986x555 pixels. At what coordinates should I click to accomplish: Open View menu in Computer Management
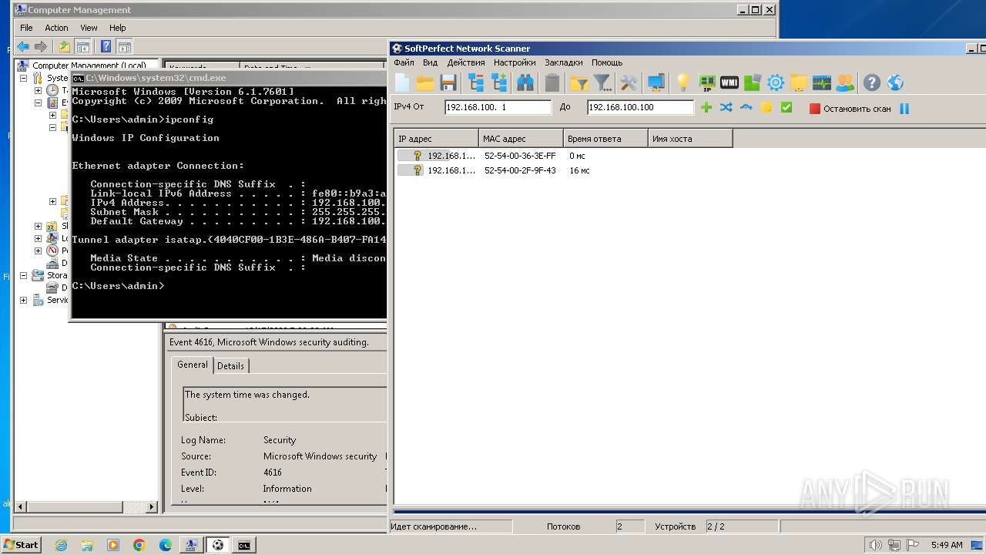(89, 28)
